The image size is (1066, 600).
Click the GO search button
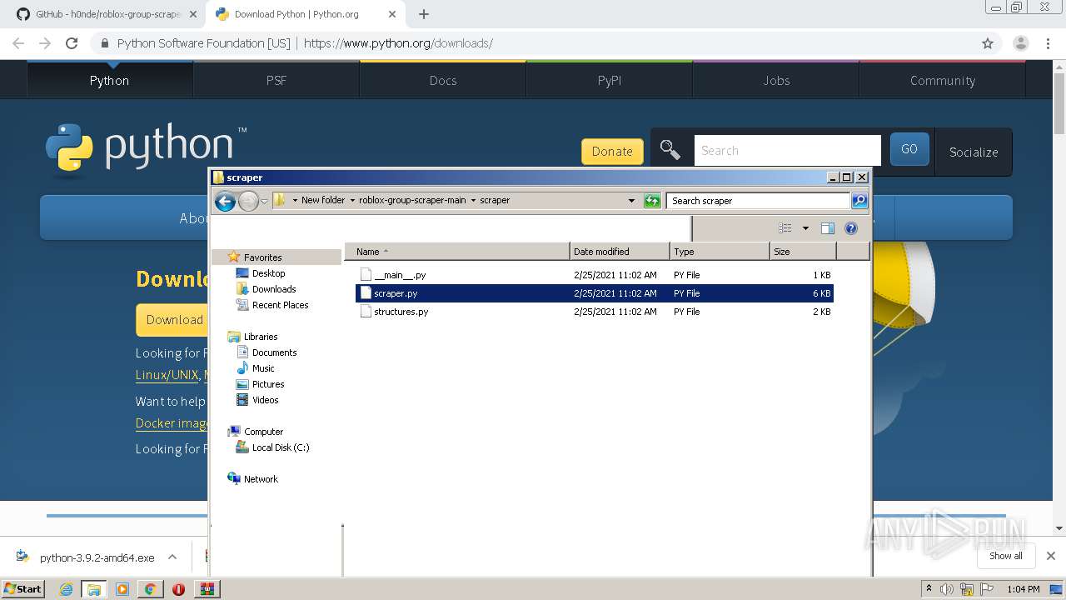[909, 149]
